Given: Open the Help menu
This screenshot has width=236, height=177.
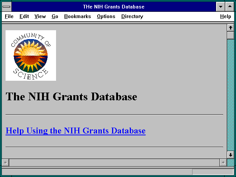Looking at the screenshot, I should point(225,16).
